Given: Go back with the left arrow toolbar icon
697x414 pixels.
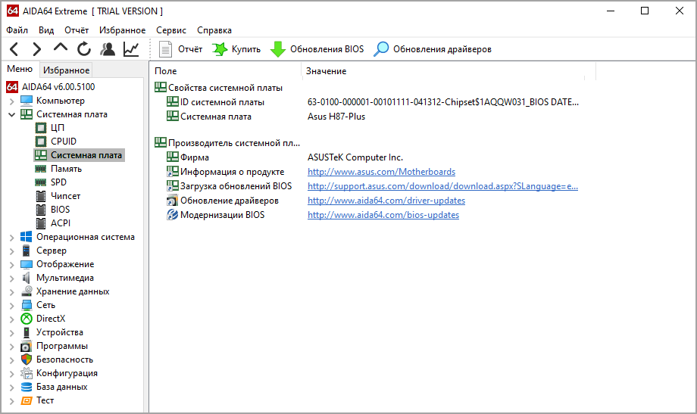Looking at the screenshot, I should [x=14, y=49].
